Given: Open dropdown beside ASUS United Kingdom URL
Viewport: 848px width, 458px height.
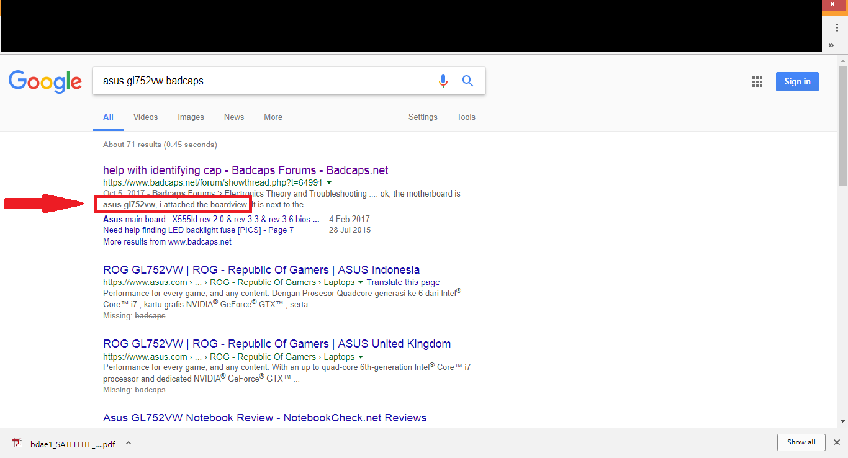Looking at the screenshot, I should [361, 357].
